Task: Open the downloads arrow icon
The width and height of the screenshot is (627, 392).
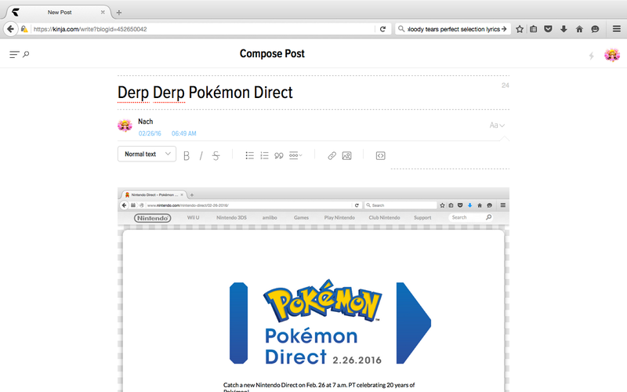Action: 564,29
